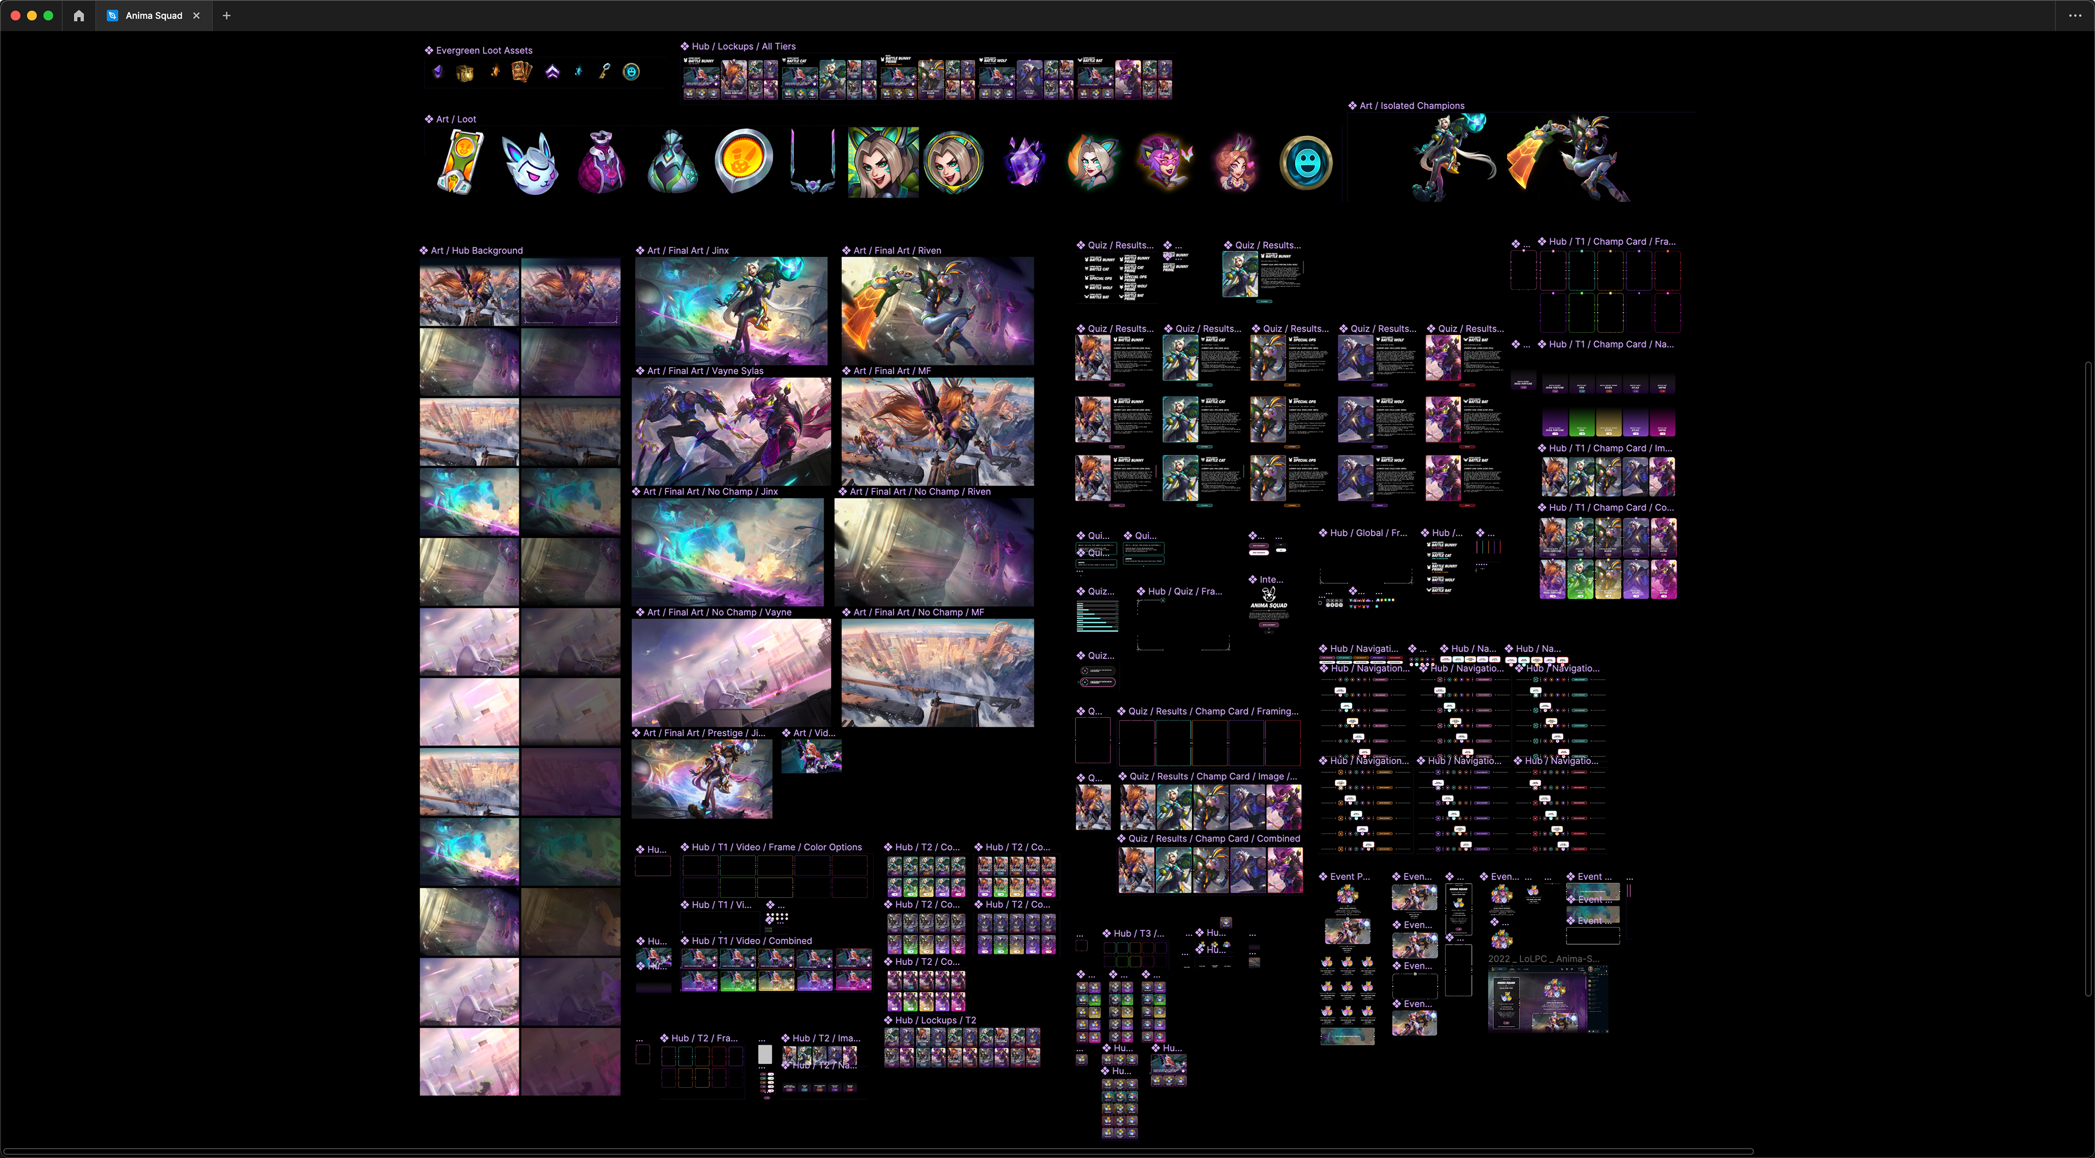
Task: Click Art / Isolated Champions frame label
Action: (1412, 106)
